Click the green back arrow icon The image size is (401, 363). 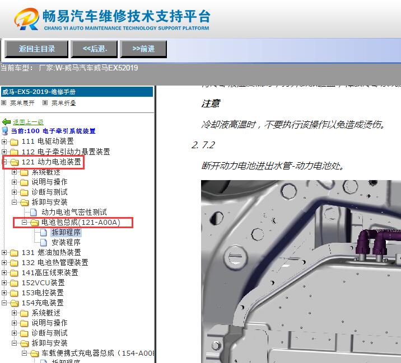(x=6, y=122)
